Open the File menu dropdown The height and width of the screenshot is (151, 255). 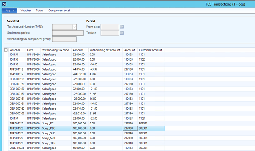click(9, 11)
